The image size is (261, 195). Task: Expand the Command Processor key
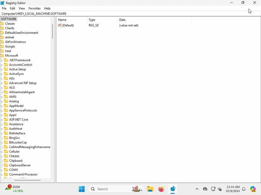2,174
